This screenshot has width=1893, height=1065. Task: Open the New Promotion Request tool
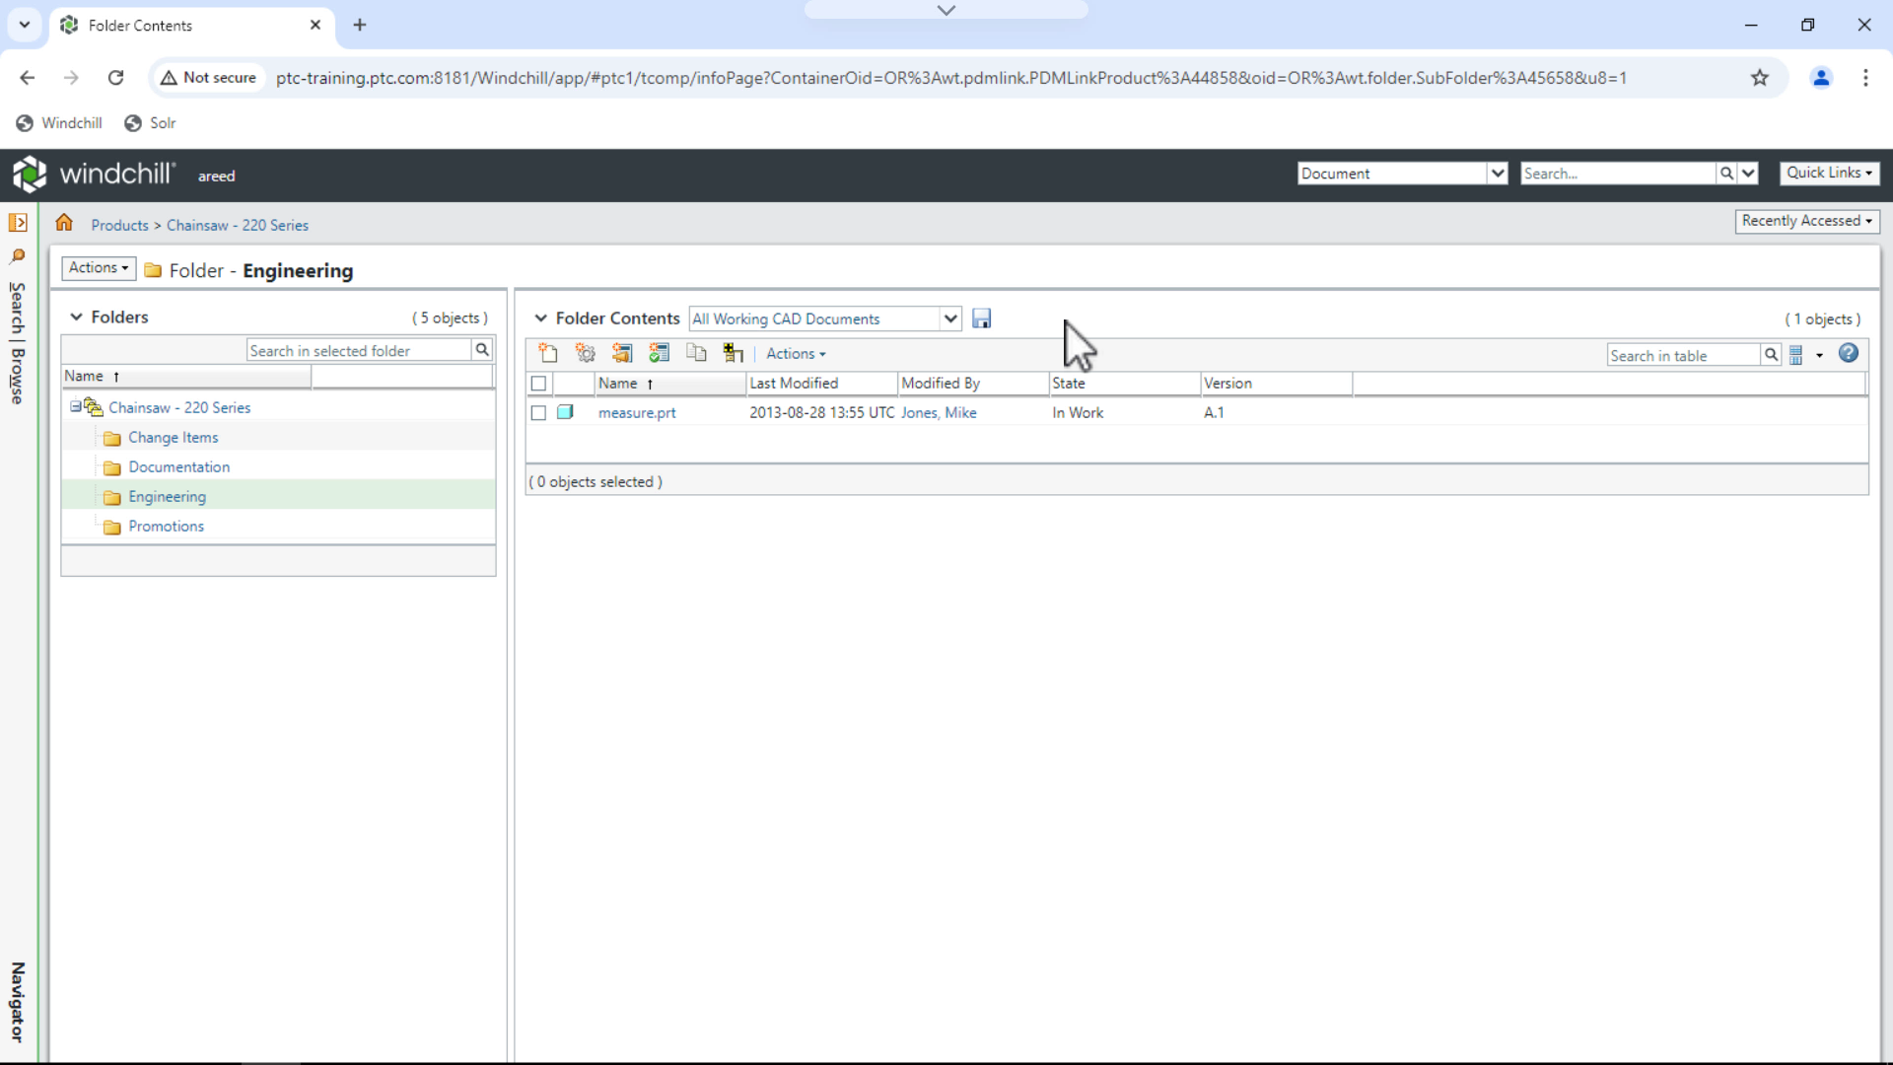click(x=622, y=352)
